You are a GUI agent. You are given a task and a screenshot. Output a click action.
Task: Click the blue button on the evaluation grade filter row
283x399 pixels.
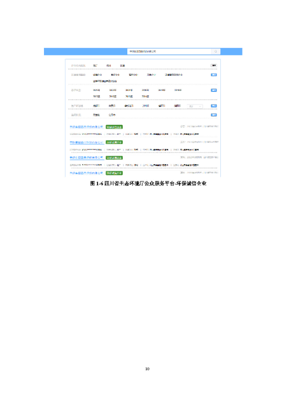(x=214, y=75)
